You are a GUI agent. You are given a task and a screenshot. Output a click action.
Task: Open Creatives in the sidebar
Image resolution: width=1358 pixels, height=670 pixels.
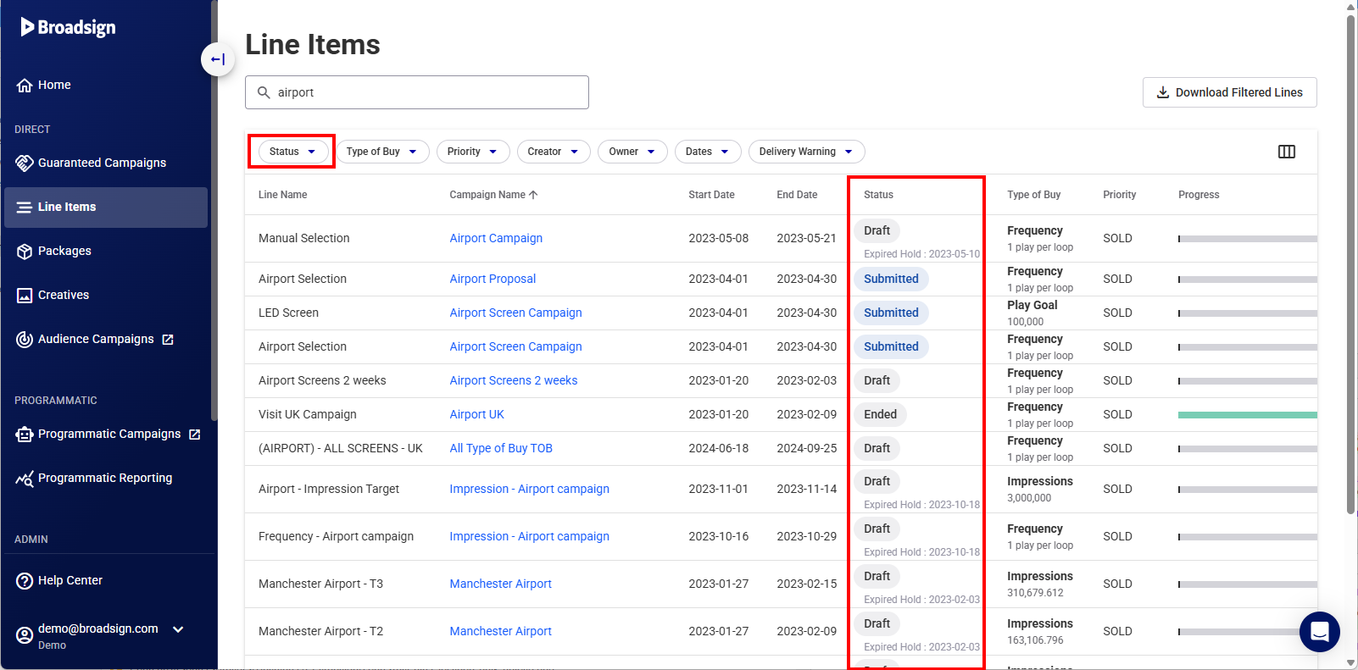[x=64, y=295]
